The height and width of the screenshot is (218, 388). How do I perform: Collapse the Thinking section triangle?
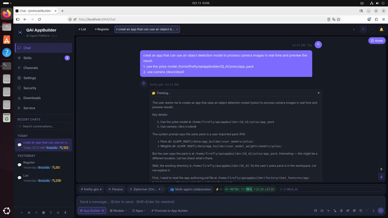[318, 93]
